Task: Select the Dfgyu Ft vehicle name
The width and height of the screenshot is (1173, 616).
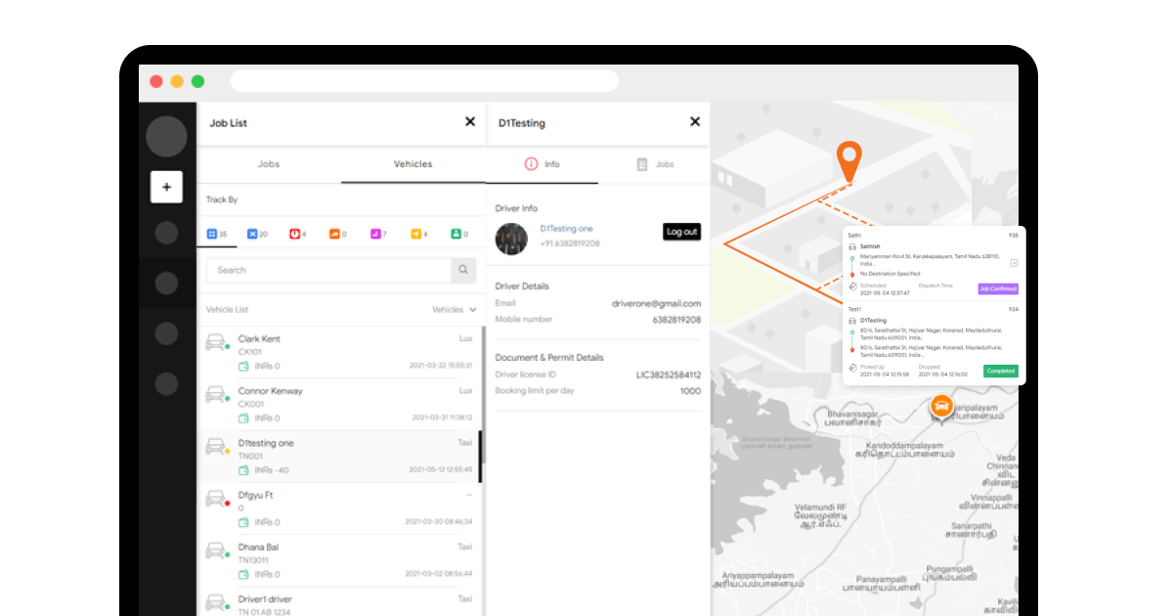Action: click(256, 495)
